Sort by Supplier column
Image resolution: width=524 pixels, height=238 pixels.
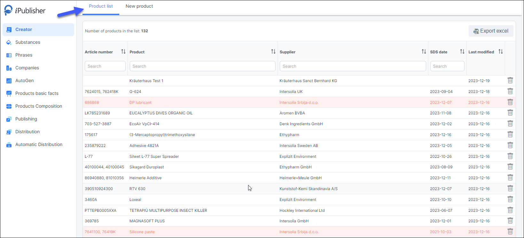(424, 51)
